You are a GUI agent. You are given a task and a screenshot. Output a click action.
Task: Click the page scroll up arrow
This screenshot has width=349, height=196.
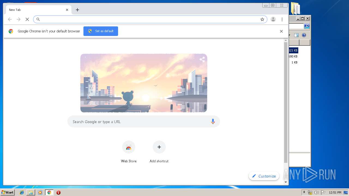coord(286,41)
